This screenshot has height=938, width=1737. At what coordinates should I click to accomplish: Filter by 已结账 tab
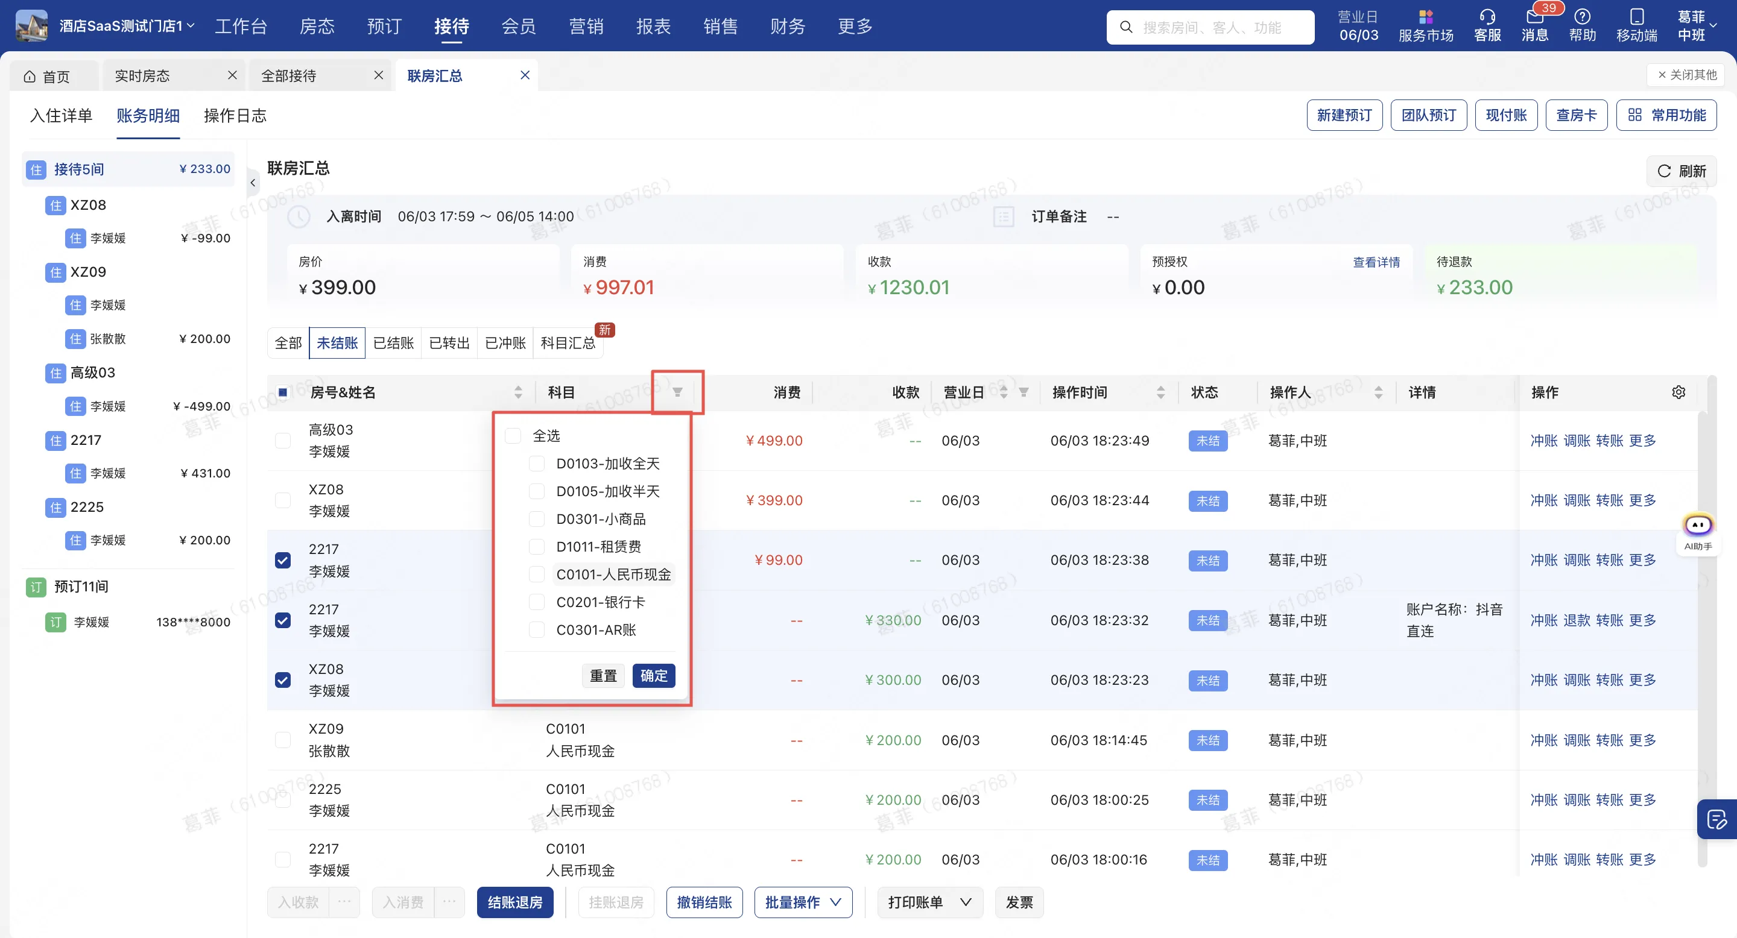[393, 343]
